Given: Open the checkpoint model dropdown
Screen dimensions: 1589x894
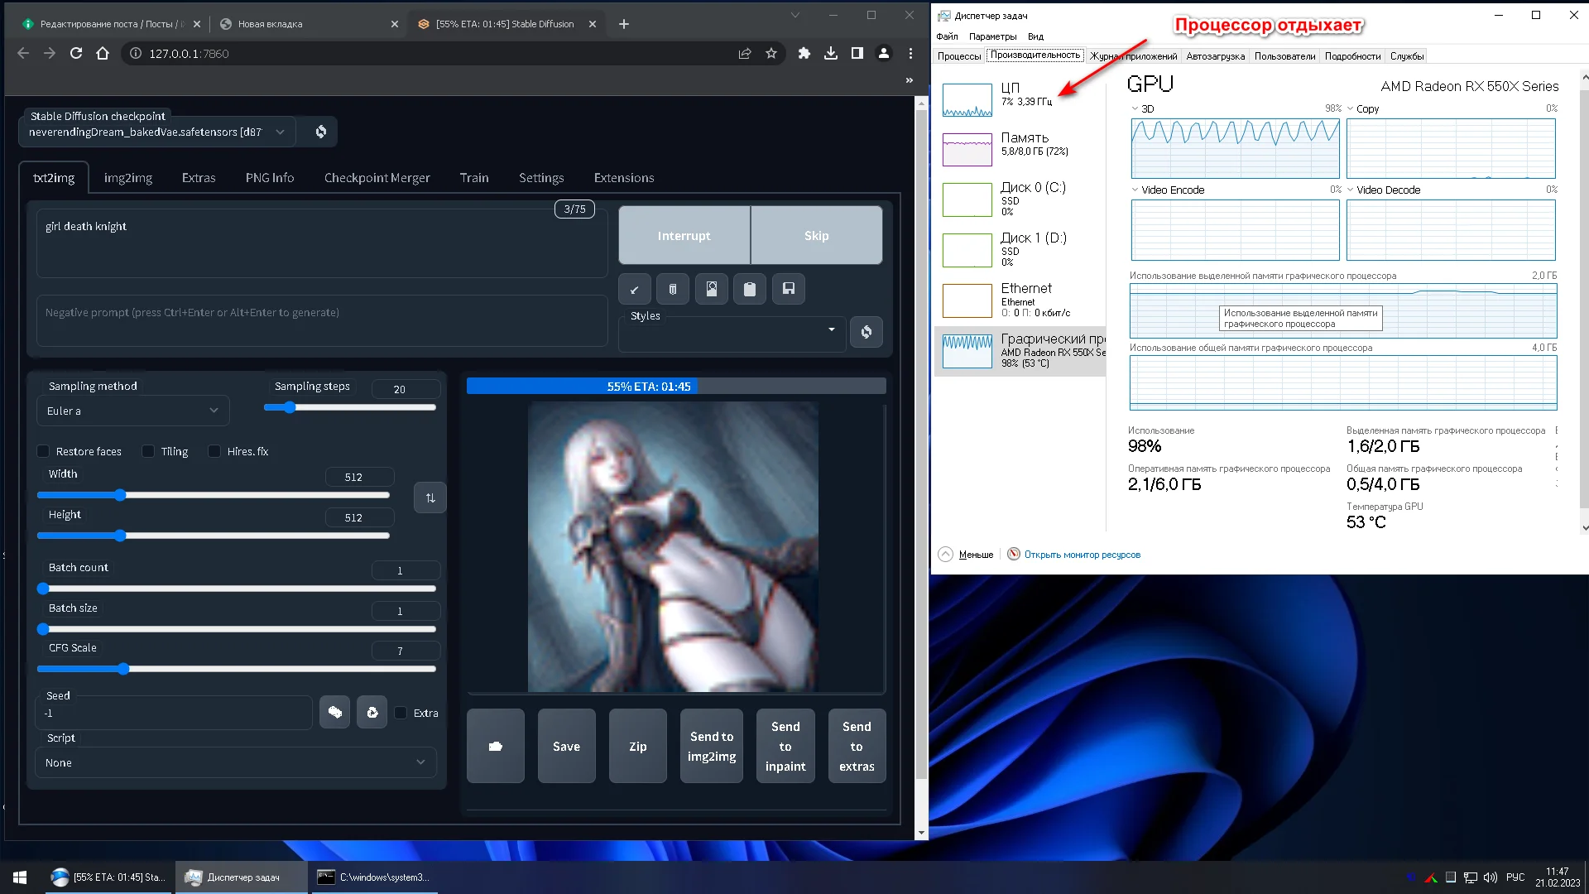Looking at the screenshot, I should [x=157, y=132].
